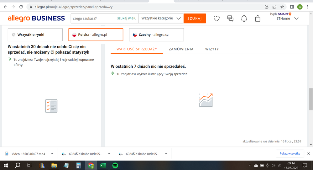Viewport: 313px width, 170px height.
Task: Open Task View on the taskbar
Action: [x=29, y=165]
